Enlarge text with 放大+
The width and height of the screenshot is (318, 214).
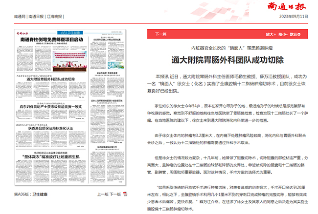pos(272,35)
